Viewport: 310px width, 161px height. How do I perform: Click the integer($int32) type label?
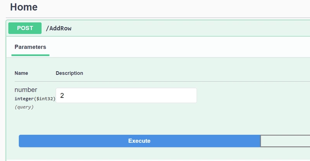pyautogui.click(x=35, y=99)
